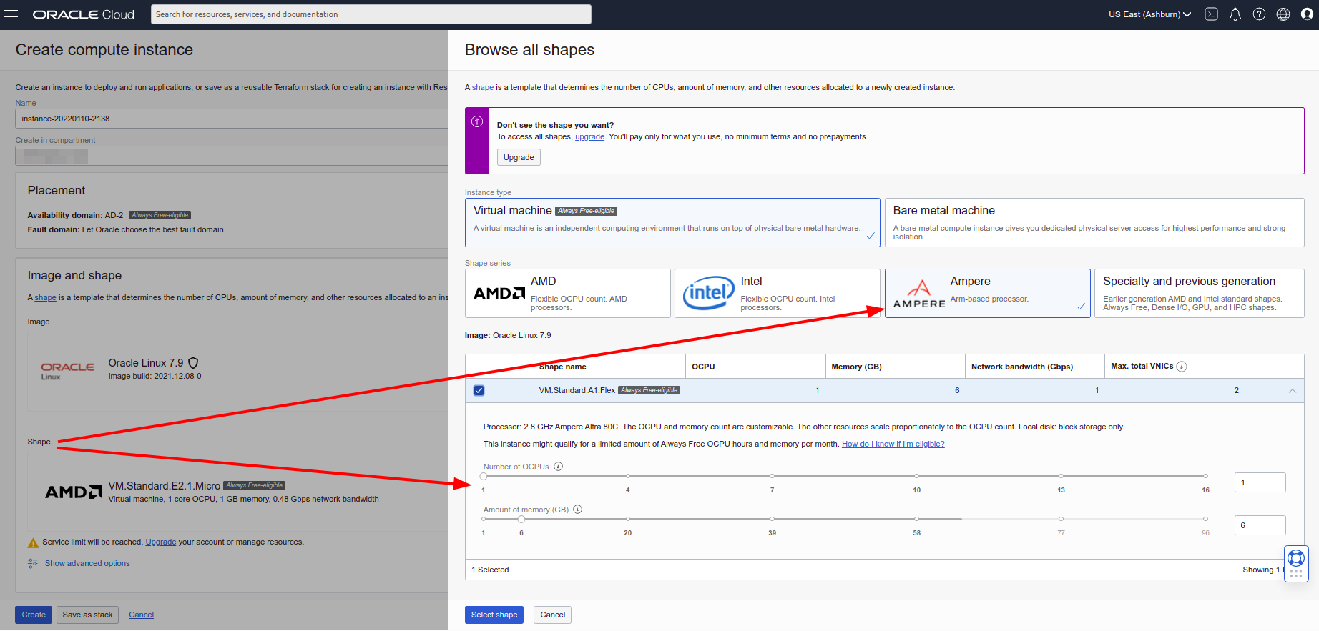Open the 'upgrade' link in banner text
The height and width of the screenshot is (631, 1319).
coord(589,136)
